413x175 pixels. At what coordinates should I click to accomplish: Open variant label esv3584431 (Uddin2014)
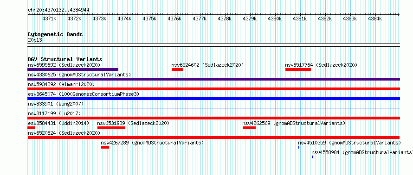[x=58, y=123]
